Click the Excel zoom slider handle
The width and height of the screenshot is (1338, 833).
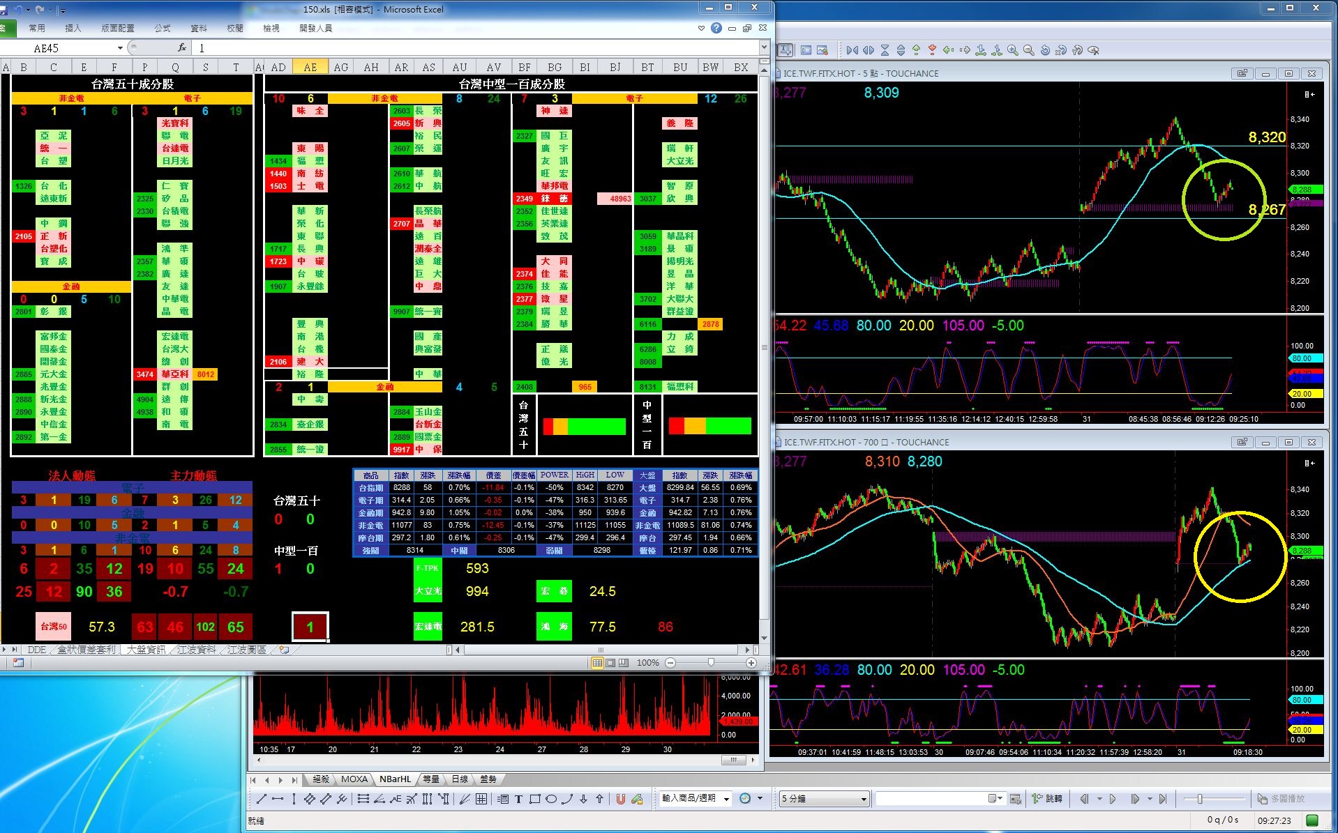711,662
